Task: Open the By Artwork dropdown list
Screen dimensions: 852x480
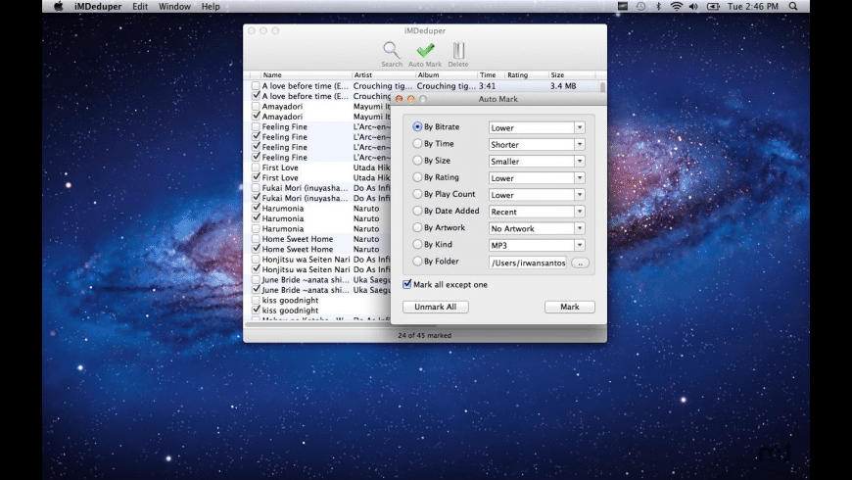Action: click(x=536, y=228)
